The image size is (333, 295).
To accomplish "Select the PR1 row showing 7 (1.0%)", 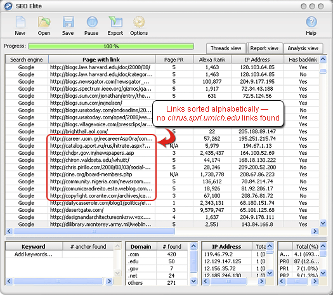I will (299, 268).
